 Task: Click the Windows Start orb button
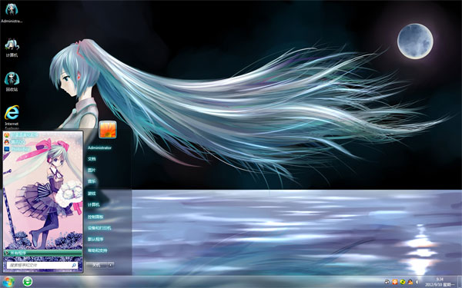(x=8, y=282)
